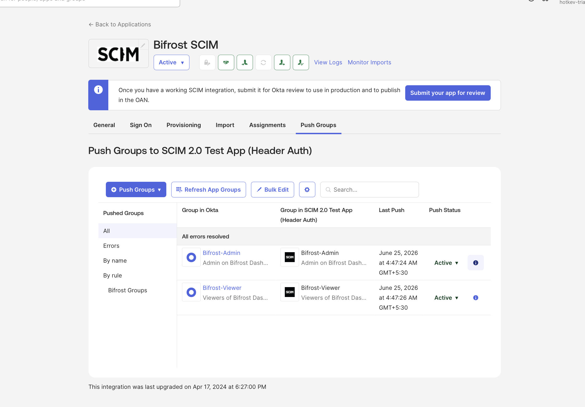585x407 pixels.
Task: Focus the Search... field for pushed groups
Action: coord(369,189)
